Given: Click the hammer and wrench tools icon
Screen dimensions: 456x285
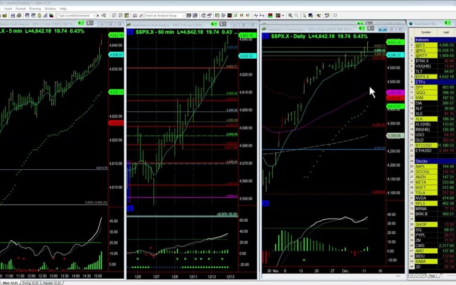Looking at the screenshot, I should pyautogui.click(x=319, y=16).
